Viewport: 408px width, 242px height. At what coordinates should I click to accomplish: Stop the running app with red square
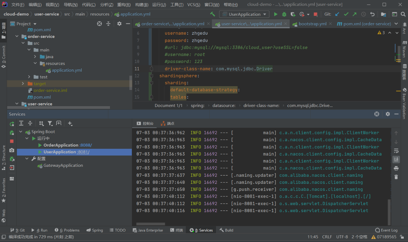[x=315, y=14]
